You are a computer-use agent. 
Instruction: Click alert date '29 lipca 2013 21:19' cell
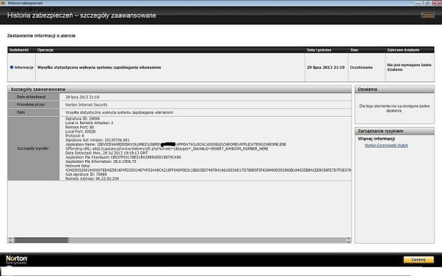[x=325, y=68]
